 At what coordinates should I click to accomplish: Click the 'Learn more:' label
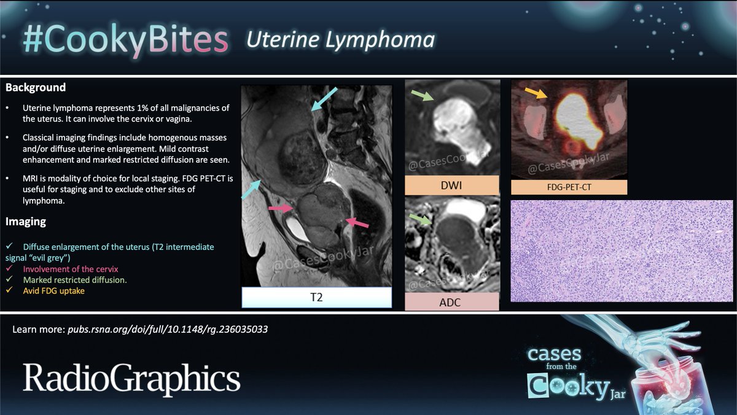click(37, 330)
